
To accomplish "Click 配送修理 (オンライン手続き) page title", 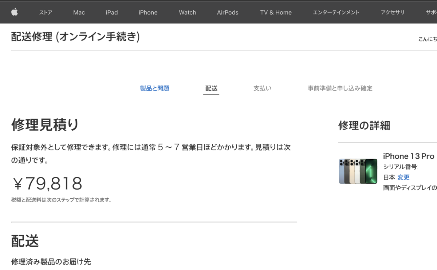I will (75, 37).
